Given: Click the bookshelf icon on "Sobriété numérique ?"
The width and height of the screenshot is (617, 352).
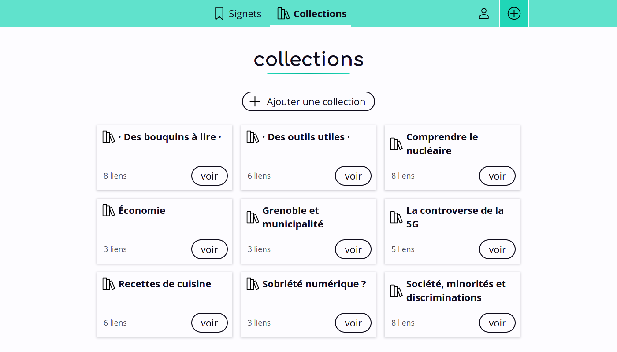Looking at the screenshot, I should (x=252, y=283).
